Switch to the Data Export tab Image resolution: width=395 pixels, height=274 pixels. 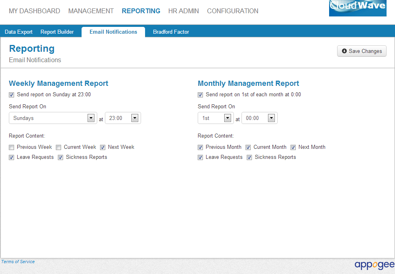coord(18,32)
